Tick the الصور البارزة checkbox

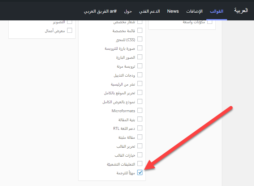pyautogui.click(x=140, y=57)
